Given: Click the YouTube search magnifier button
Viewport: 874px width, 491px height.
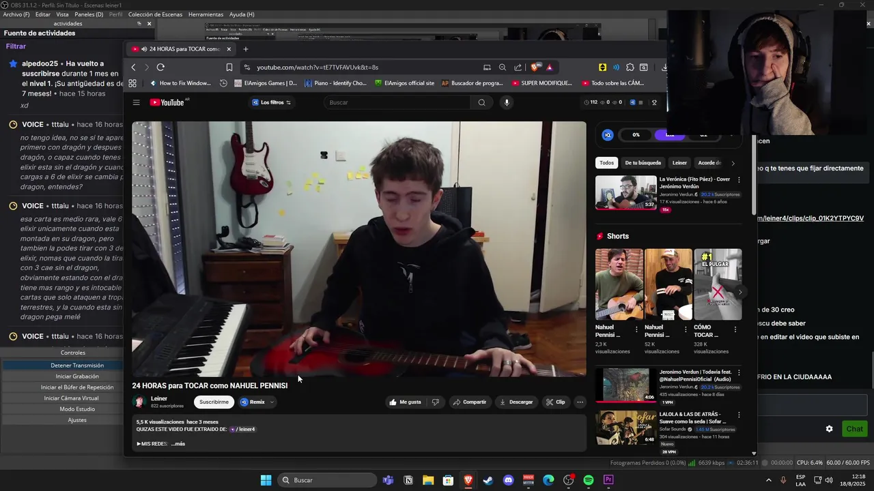Looking at the screenshot, I should pyautogui.click(x=481, y=102).
